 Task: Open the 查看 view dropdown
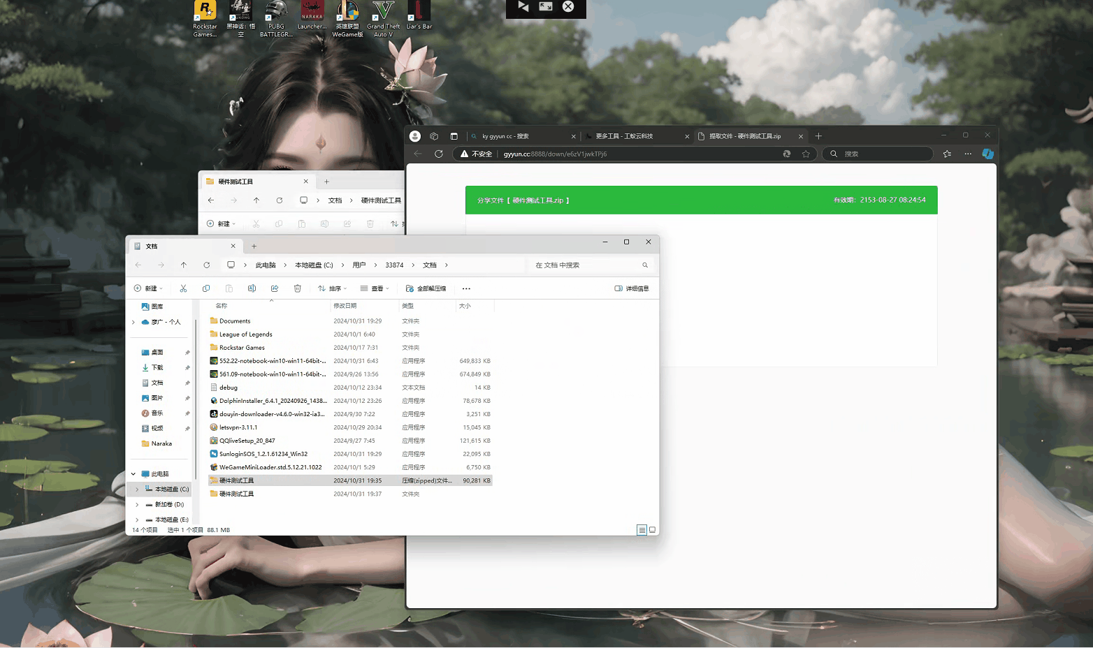pos(375,288)
